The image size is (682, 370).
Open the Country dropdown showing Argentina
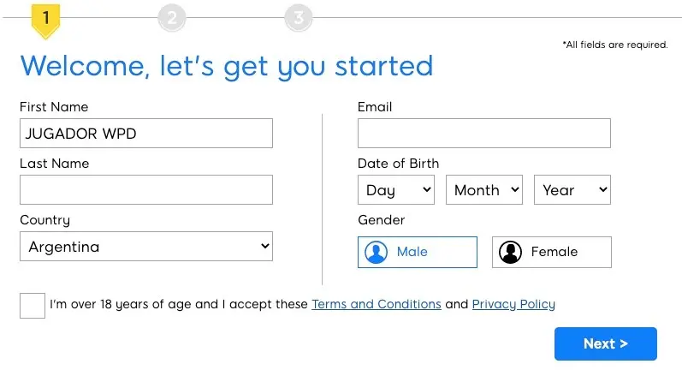[x=146, y=247]
